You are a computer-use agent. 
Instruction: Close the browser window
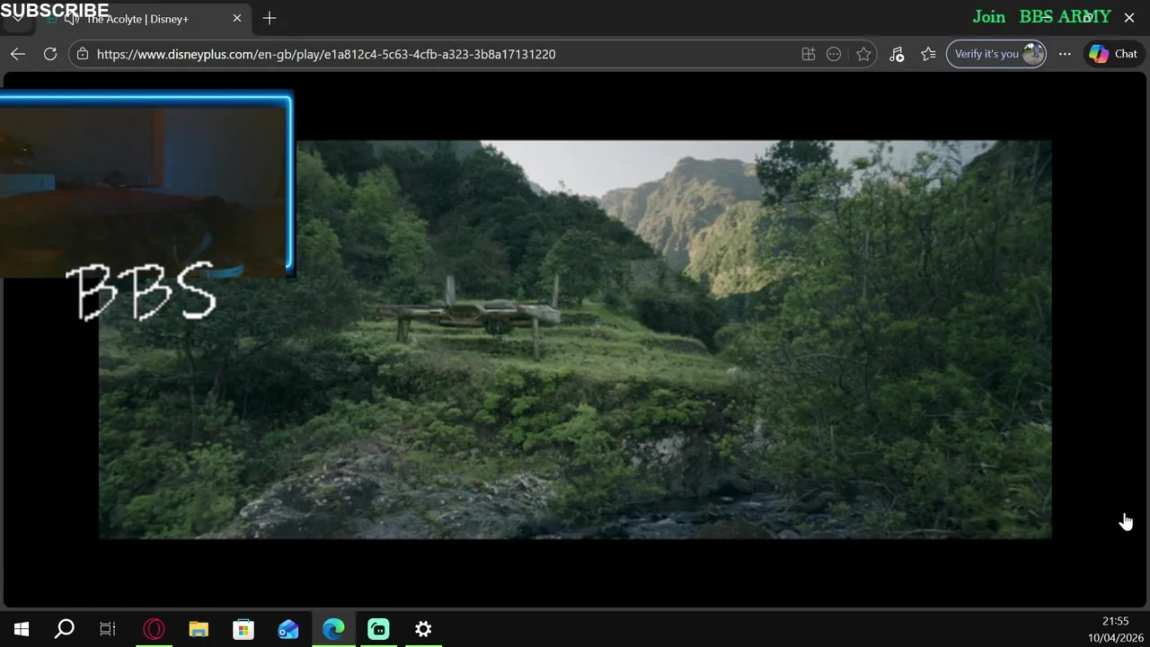pos(1129,17)
